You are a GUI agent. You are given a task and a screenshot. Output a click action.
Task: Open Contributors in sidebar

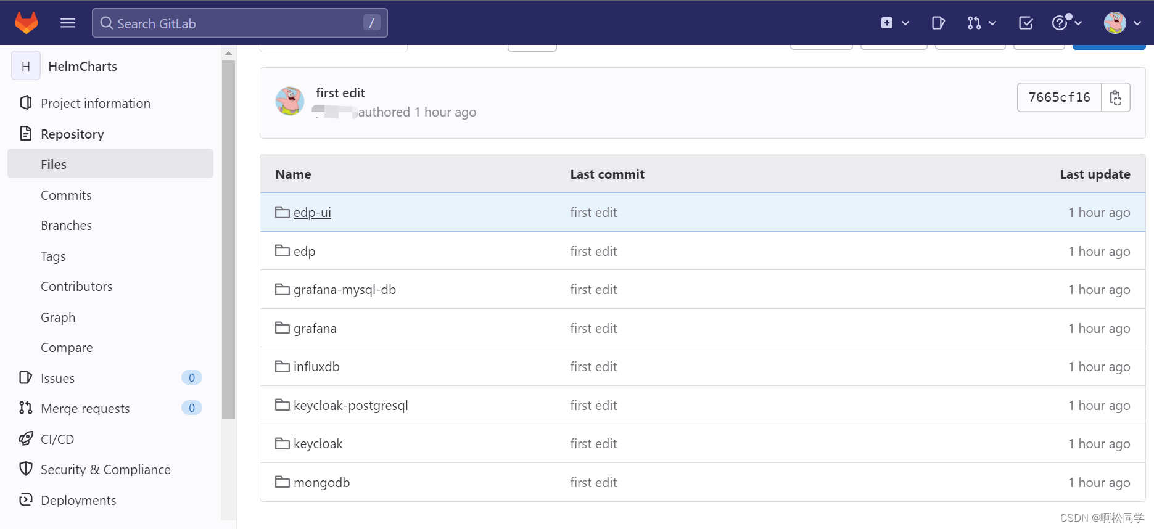(76, 286)
